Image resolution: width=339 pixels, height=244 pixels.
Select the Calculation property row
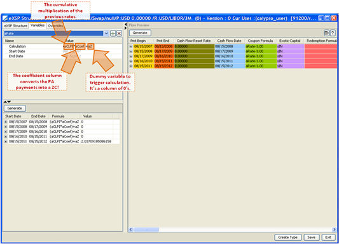(63, 46)
